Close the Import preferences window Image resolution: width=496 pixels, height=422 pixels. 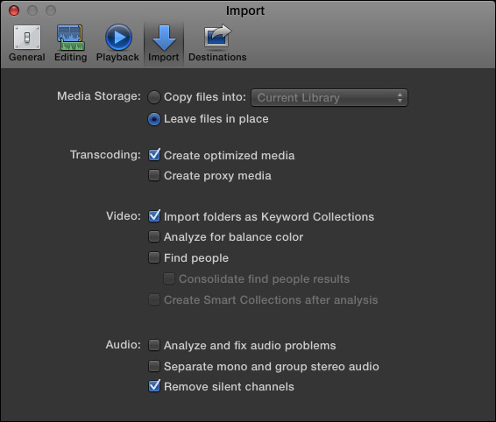(14, 11)
